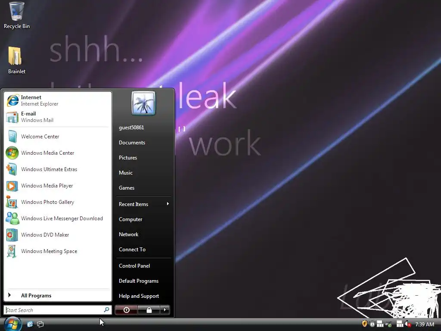The width and height of the screenshot is (441, 331).
Task: Open shutdown options arrow beside the lock
Action: pos(165,310)
